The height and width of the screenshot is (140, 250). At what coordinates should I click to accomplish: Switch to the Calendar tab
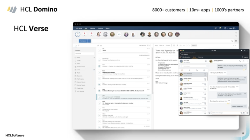pyautogui.click(x=92, y=28)
